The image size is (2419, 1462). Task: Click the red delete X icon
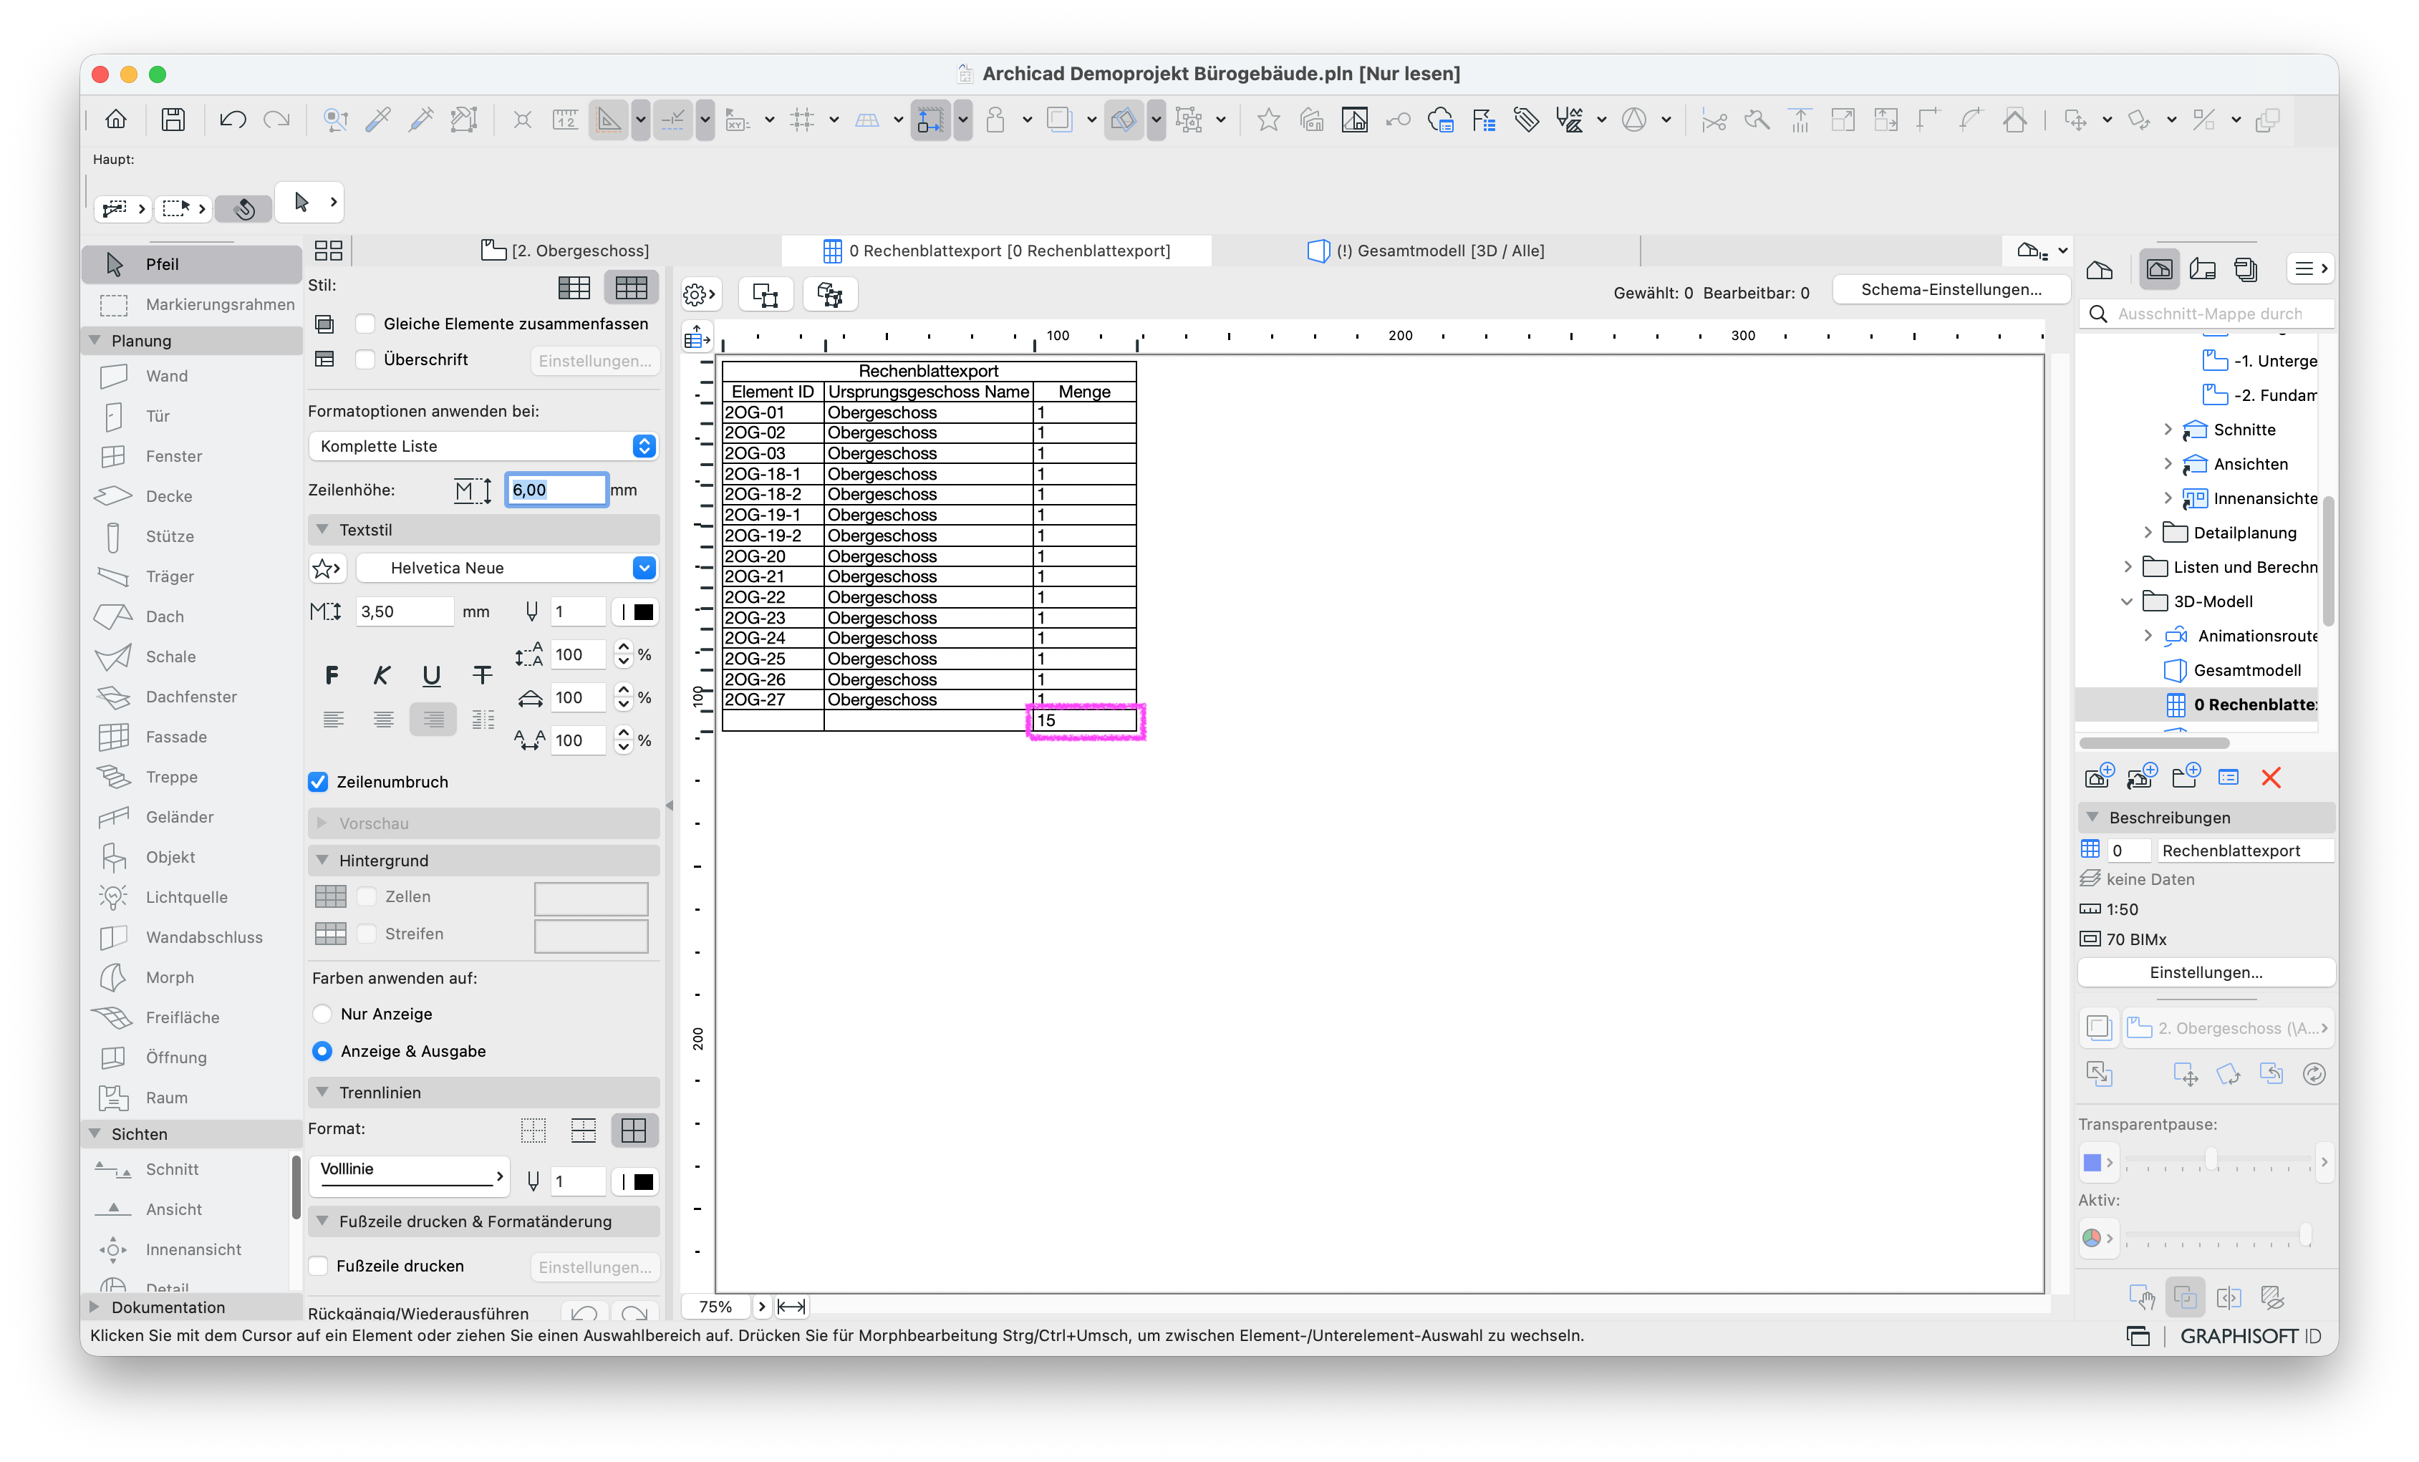[x=2270, y=778]
